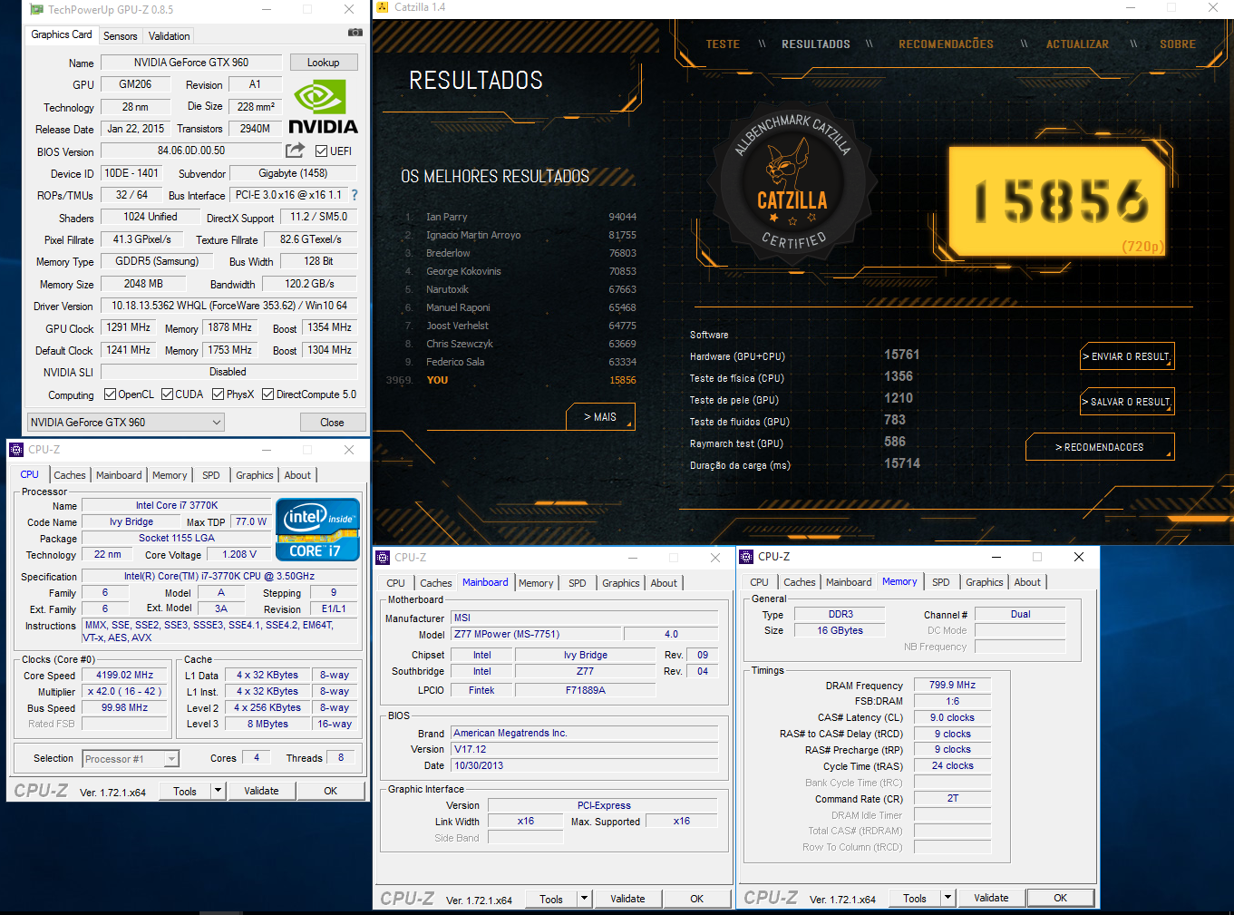Viewport: 1234px width, 915px height.
Task: Select TESTE in Catzilla menu
Action: tap(723, 44)
